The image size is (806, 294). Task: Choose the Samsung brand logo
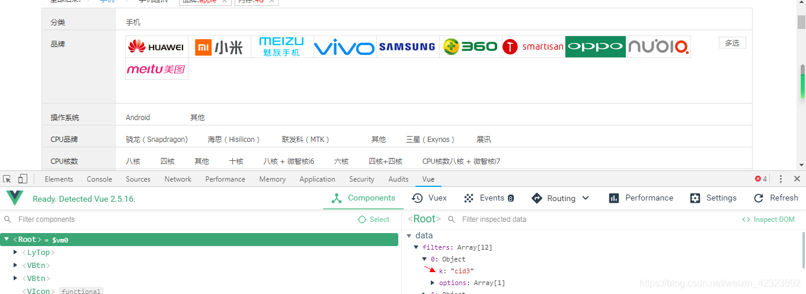pyautogui.click(x=408, y=47)
